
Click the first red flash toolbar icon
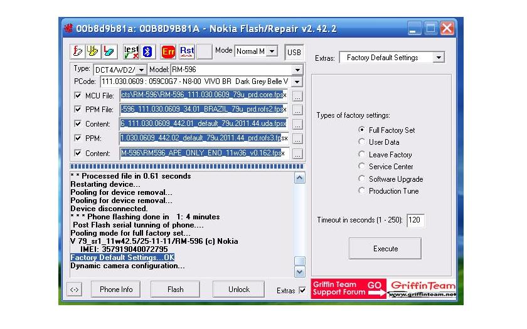click(78, 51)
